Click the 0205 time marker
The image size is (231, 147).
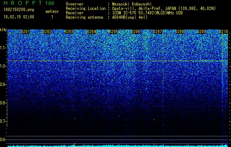[113, 32]
